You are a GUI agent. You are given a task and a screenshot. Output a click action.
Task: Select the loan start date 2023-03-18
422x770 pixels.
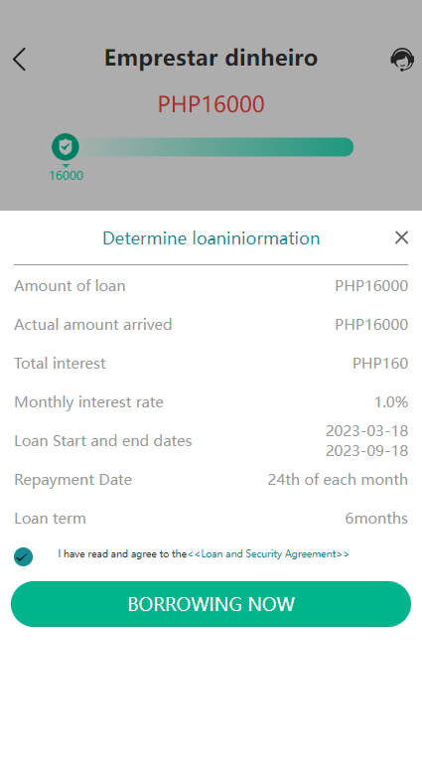click(x=367, y=430)
